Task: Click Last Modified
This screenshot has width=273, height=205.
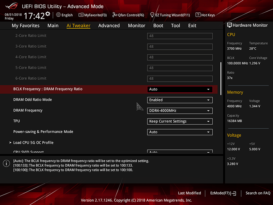Action: click(189, 193)
